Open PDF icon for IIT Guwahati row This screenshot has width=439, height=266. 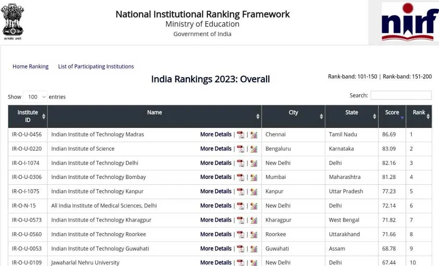click(x=241, y=248)
